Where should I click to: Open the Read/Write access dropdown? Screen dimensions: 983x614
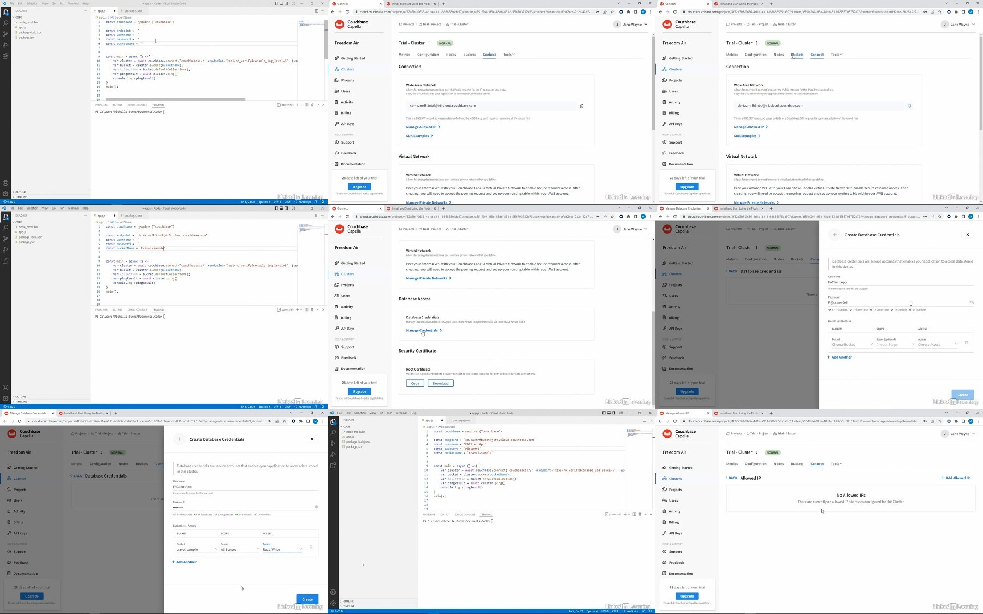coord(282,550)
